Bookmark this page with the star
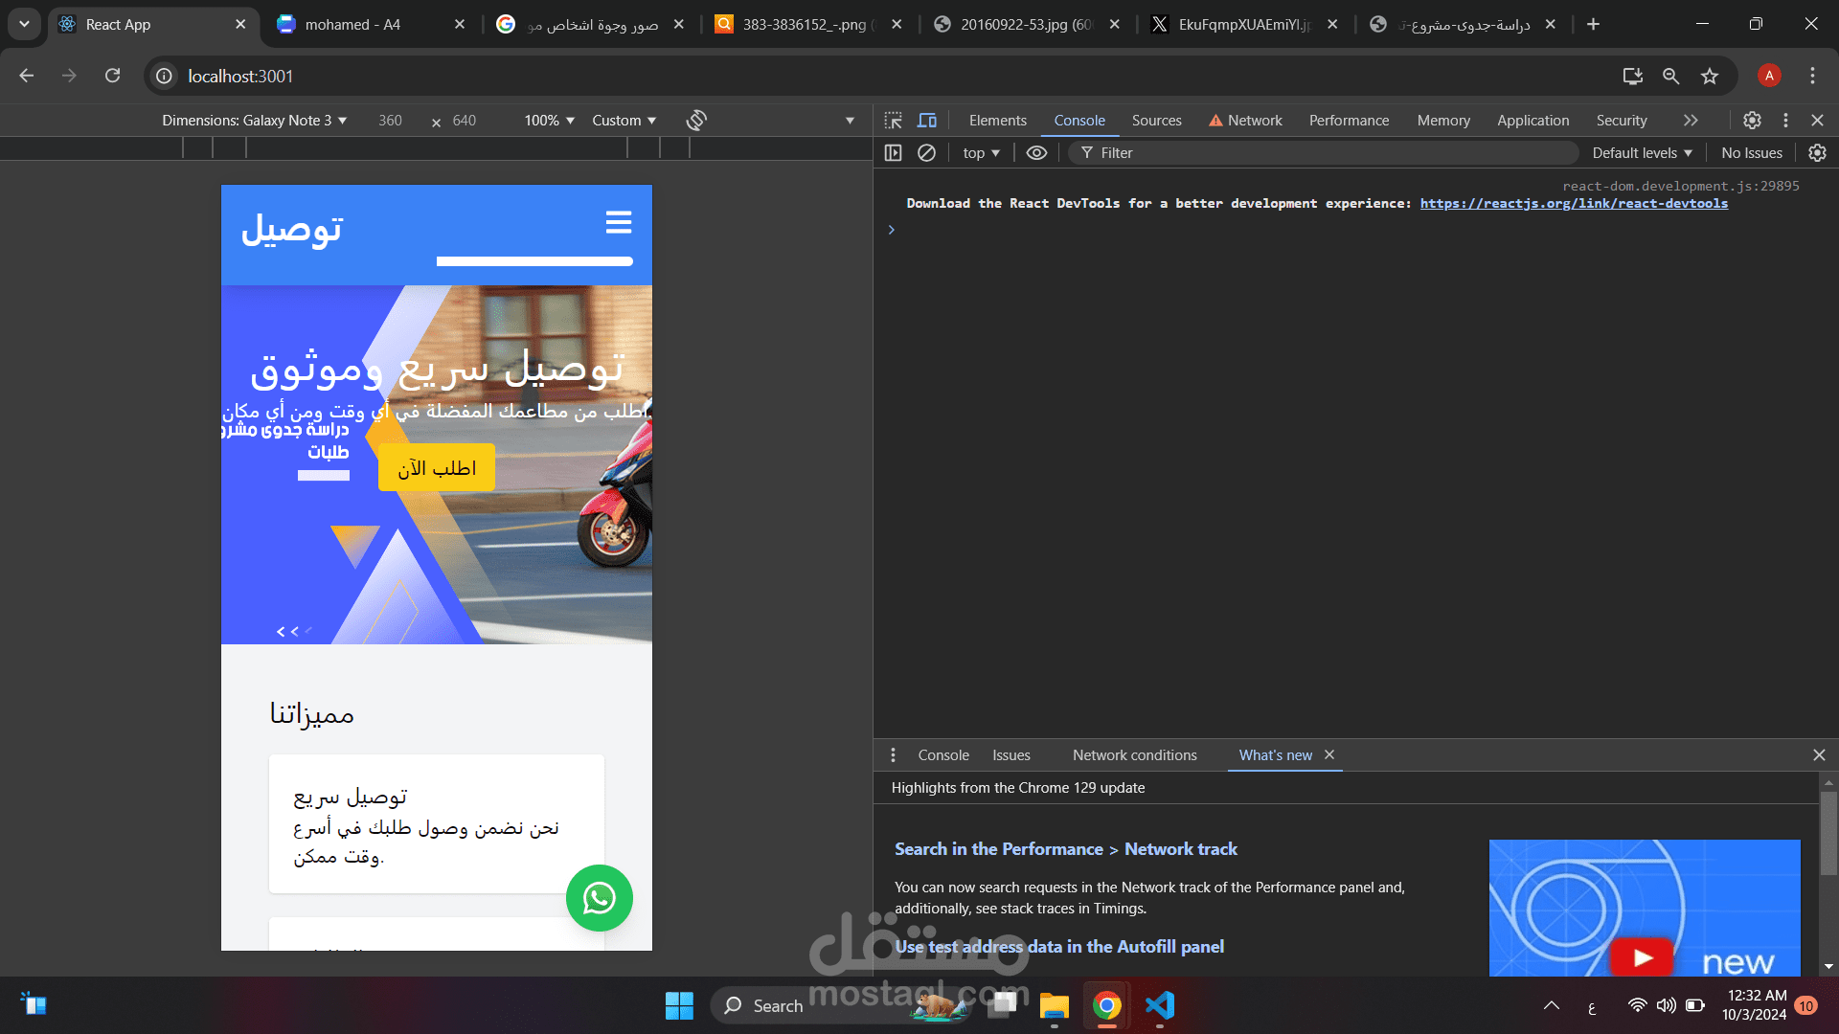1839x1034 pixels. (1710, 76)
